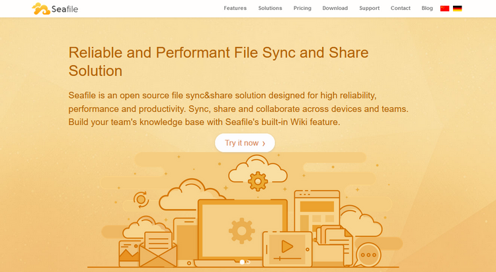This screenshot has width=496, height=272.
Task: Select the second carousel slide dot
Action: 248,262
